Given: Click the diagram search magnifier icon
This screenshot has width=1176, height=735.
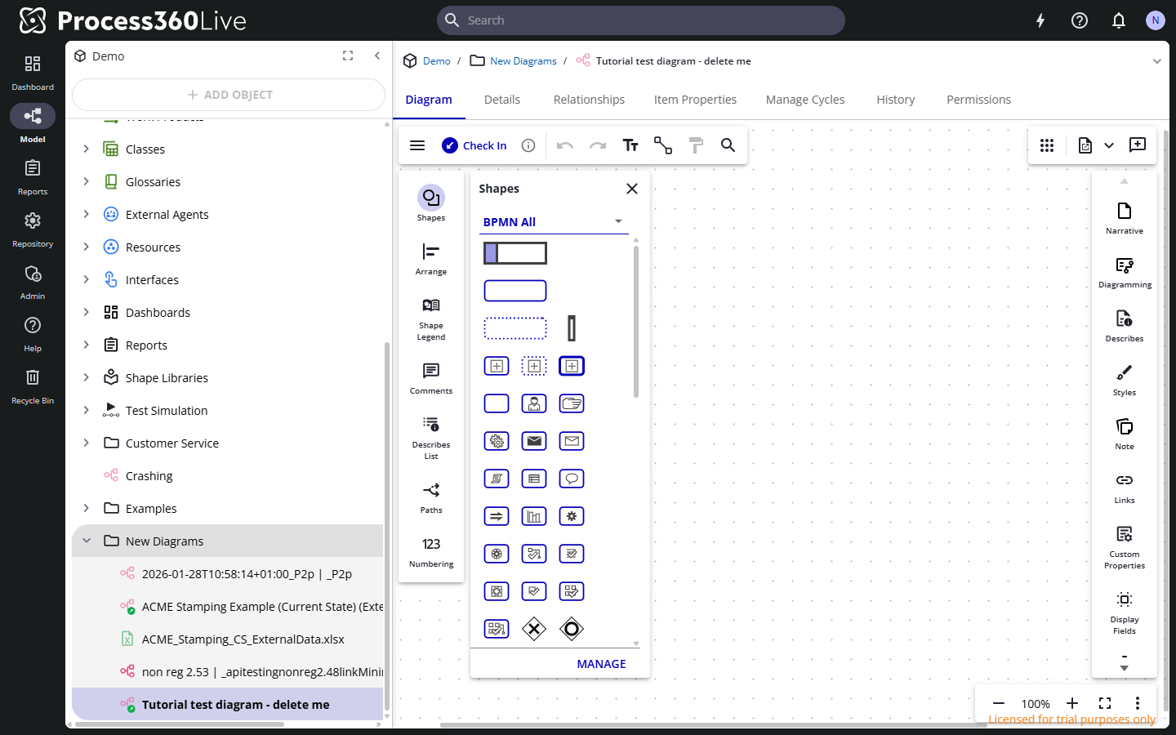Looking at the screenshot, I should pos(728,145).
